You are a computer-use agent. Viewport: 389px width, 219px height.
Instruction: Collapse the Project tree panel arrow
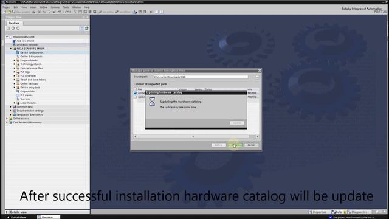pos(88,18)
